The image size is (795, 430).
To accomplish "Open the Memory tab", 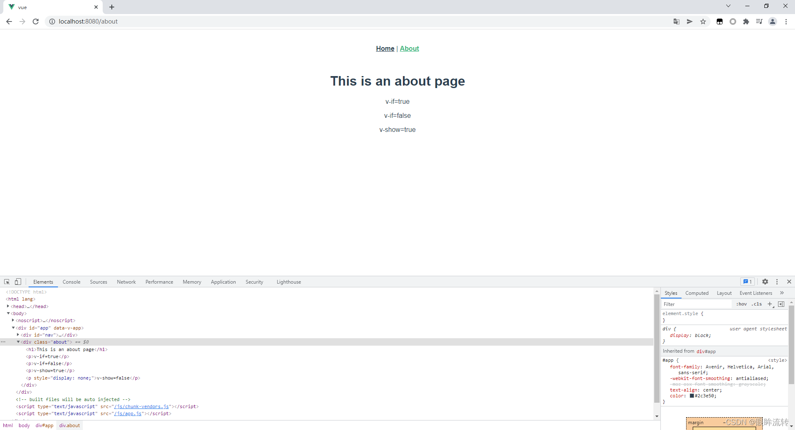I will (x=192, y=282).
